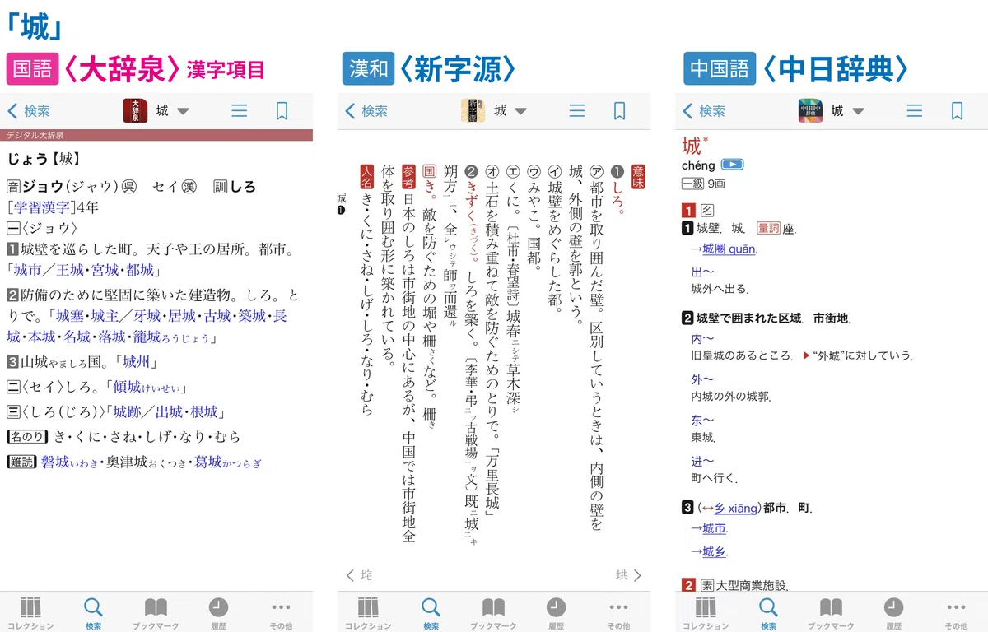Open the list menu in 大辞泉 panel

coord(240,111)
